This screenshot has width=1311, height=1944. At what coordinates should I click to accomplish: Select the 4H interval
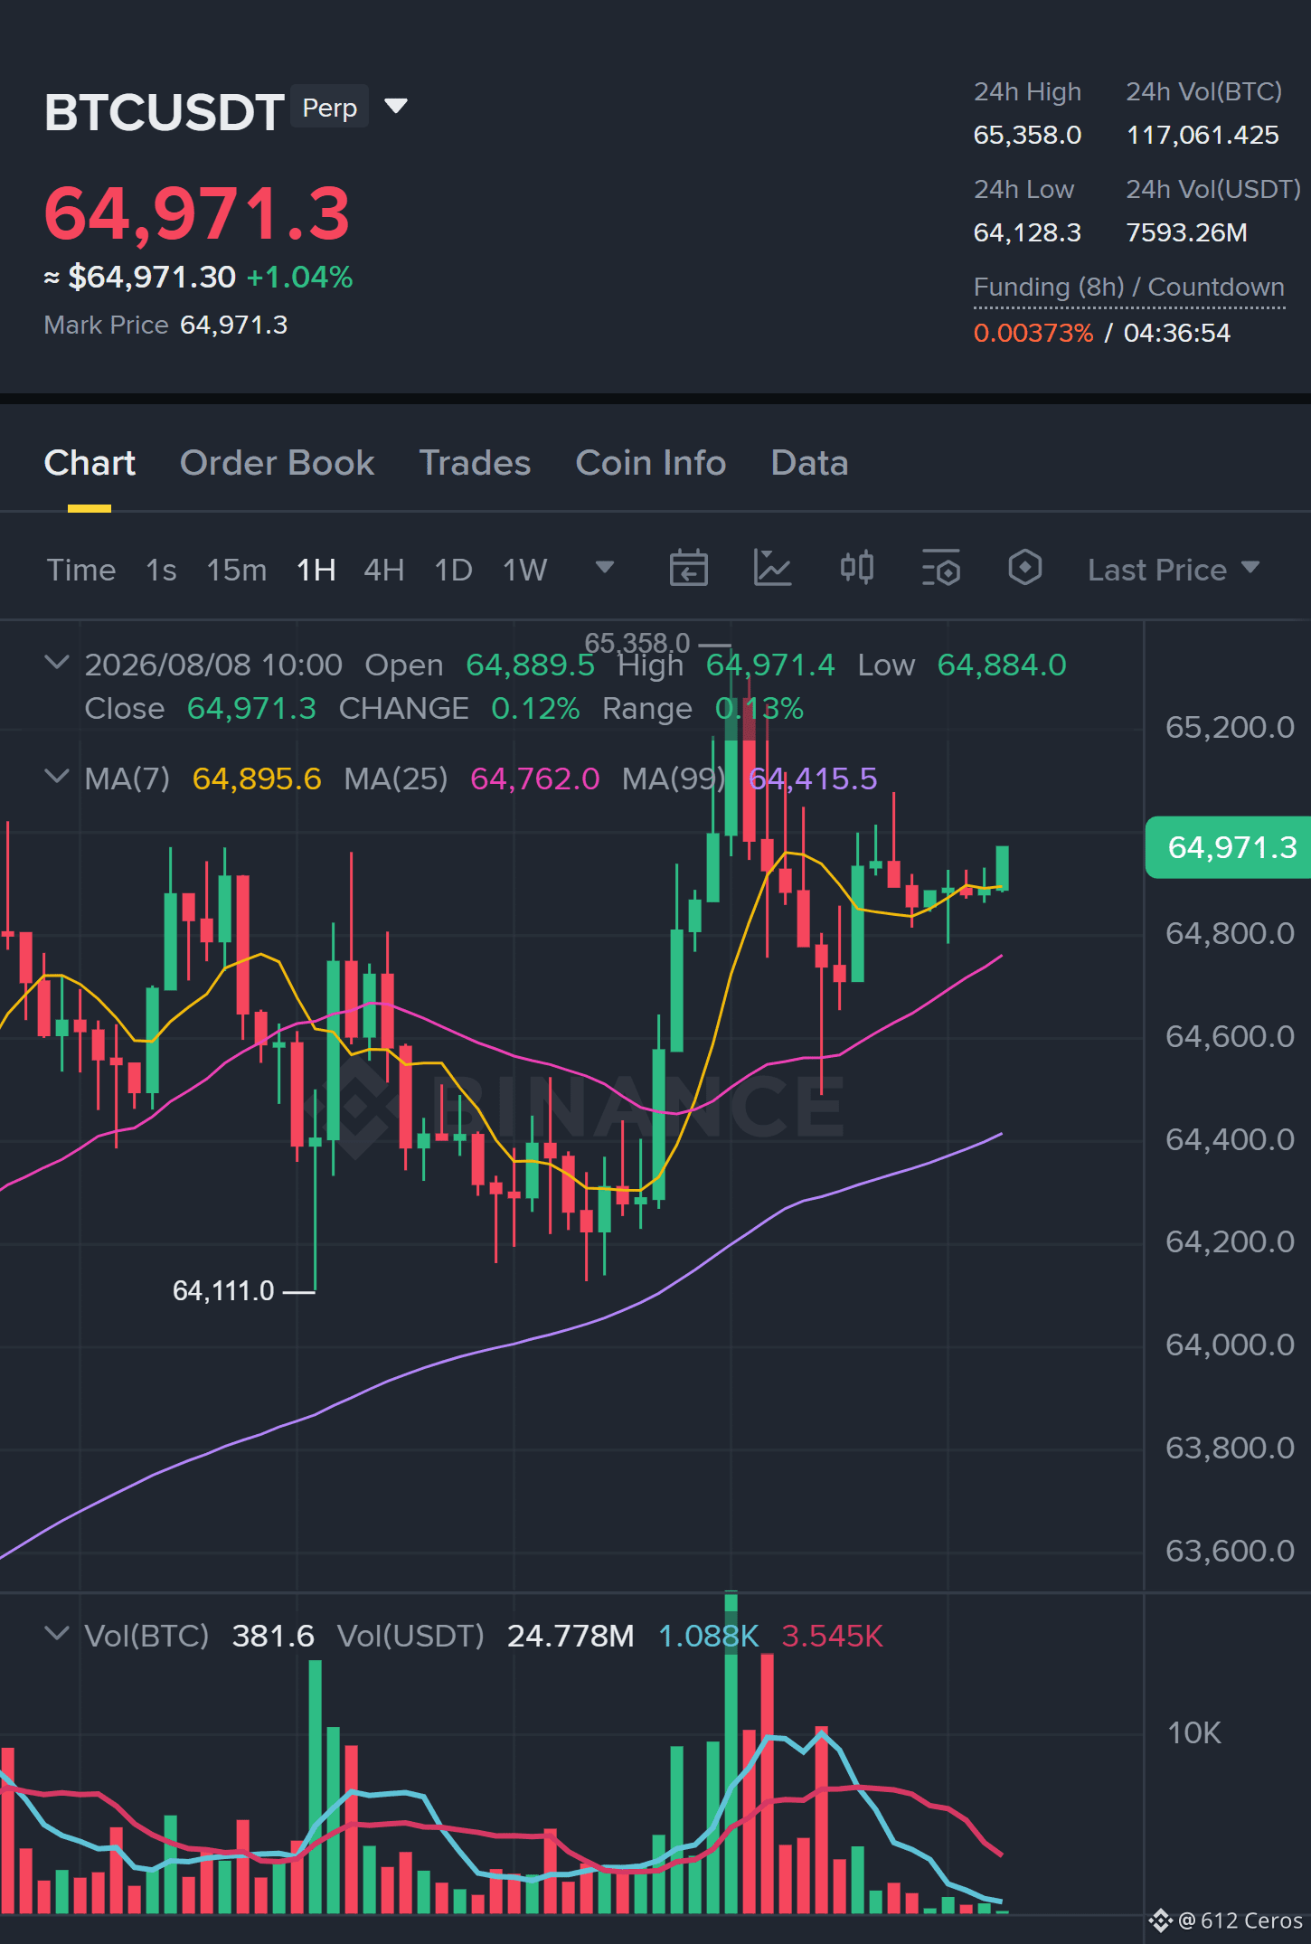[x=384, y=570]
